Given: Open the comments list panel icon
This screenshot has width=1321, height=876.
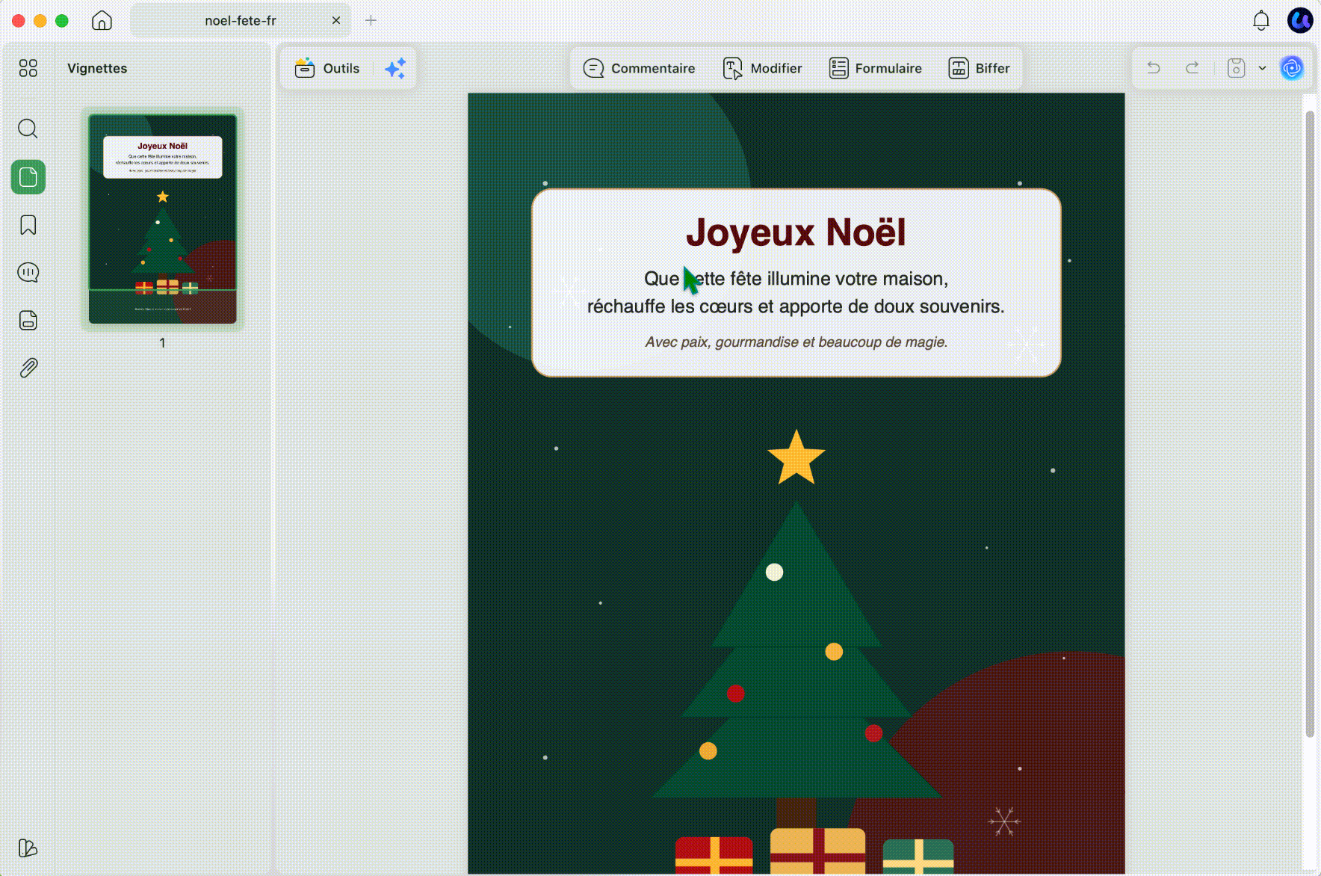Looking at the screenshot, I should tap(28, 273).
